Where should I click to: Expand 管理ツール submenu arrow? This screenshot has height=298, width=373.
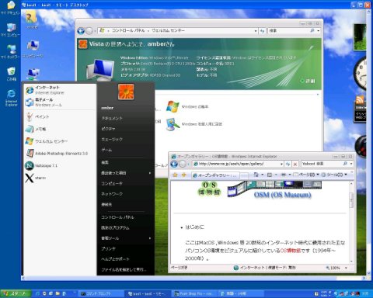150,238
